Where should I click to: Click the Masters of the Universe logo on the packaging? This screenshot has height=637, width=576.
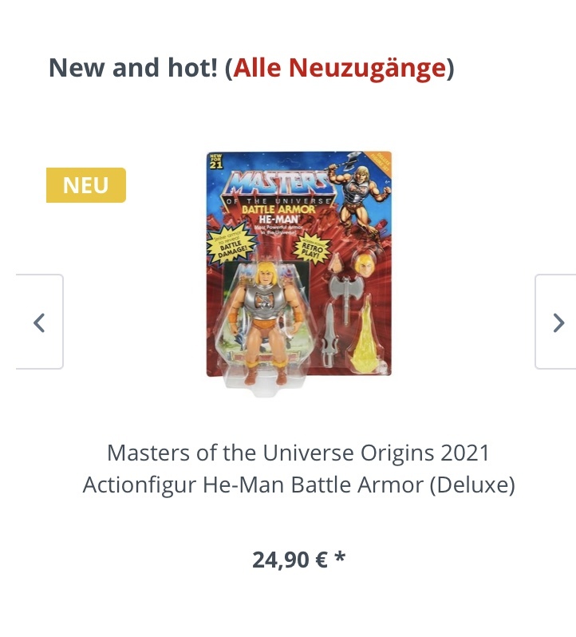point(279,187)
